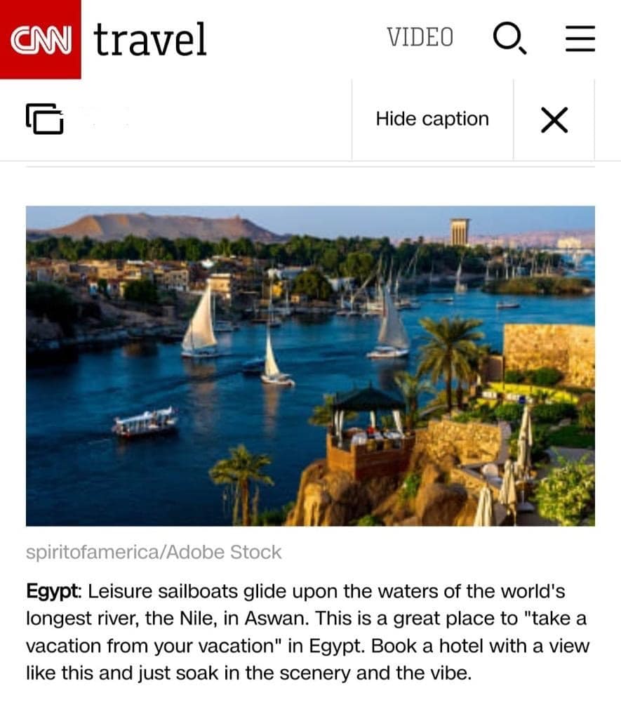Click the red CNN logo
621x719 pixels.
pos(40,39)
